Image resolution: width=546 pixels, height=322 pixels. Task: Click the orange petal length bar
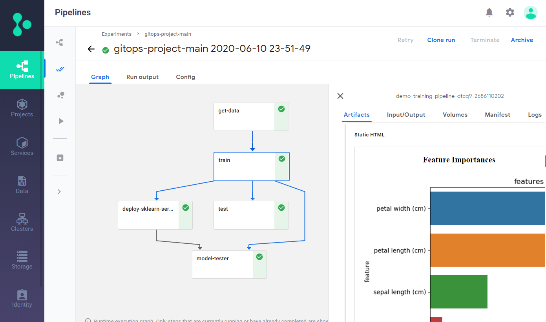488,250
